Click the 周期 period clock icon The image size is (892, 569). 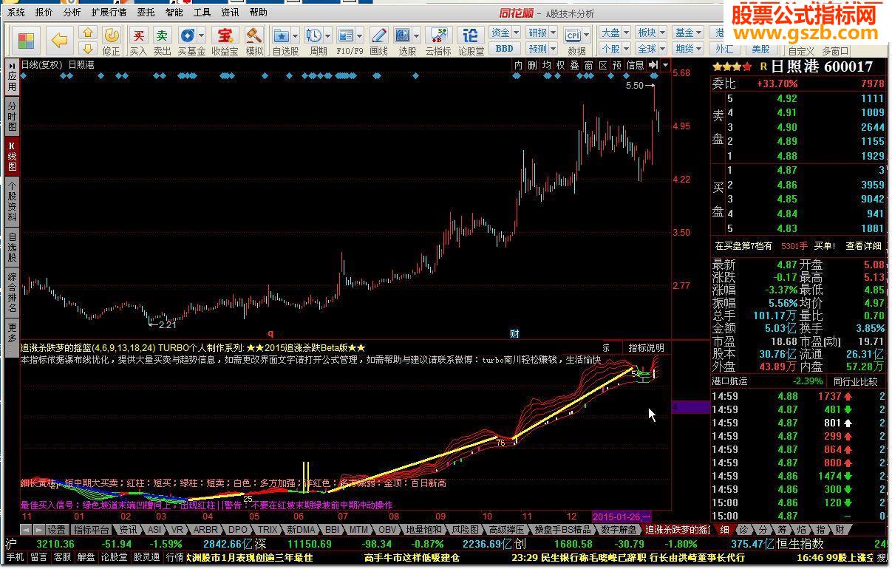(x=313, y=35)
